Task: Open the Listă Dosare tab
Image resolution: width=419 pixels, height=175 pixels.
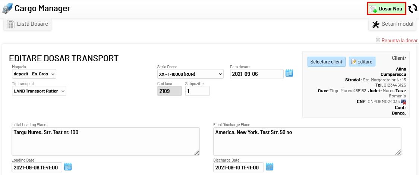Action: coord(28,24)
